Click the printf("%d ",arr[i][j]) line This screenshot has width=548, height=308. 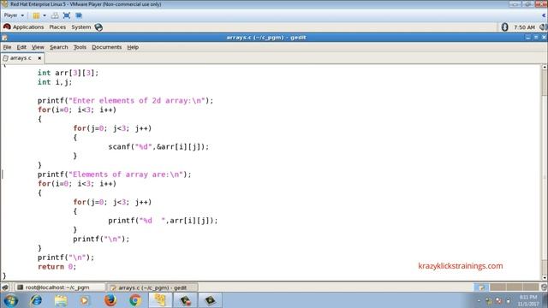pyautogui.click(x=163, y=221)
